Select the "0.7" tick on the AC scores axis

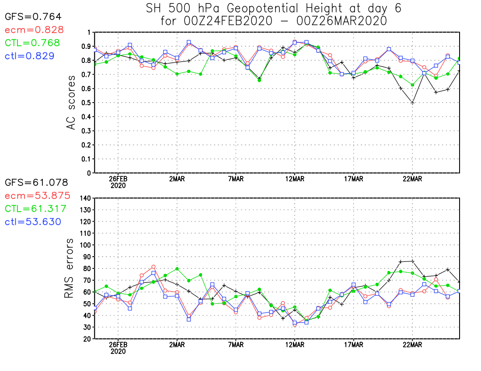pyautogui.click(x=86, y=74)
